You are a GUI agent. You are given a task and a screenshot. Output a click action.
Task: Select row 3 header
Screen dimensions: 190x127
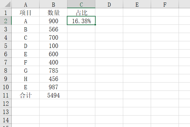coord(6,29)
